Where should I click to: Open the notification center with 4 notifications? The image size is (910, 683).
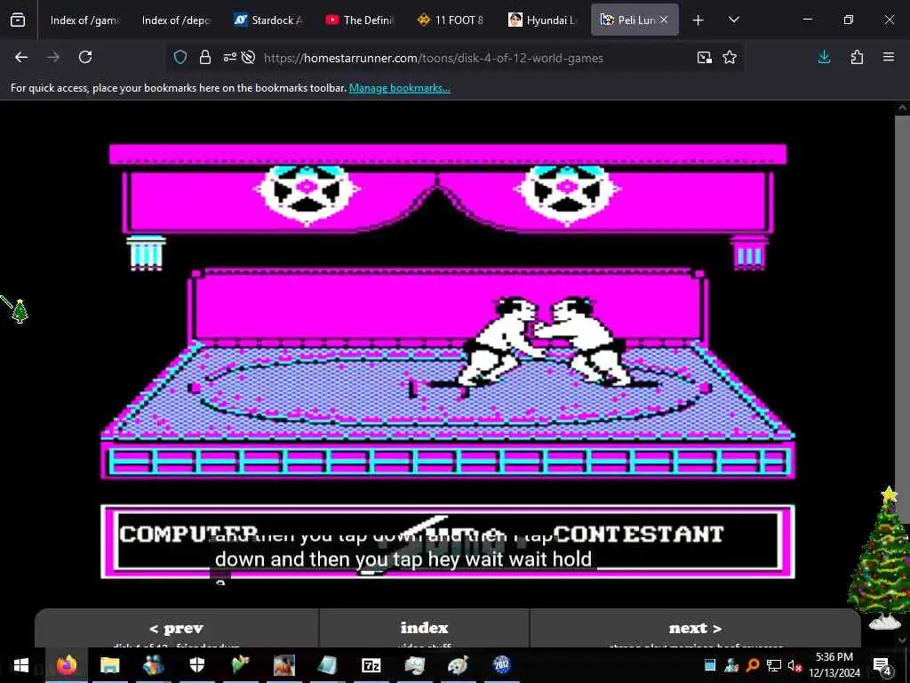882,665
